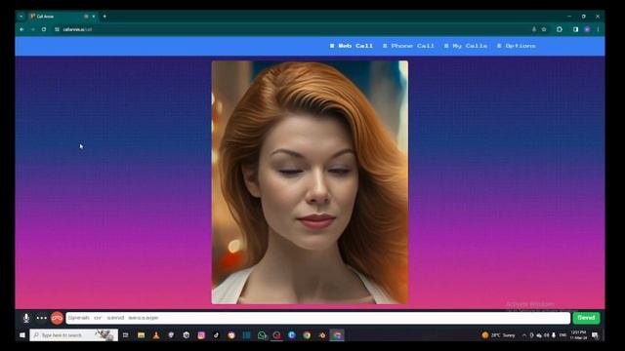Click the taskbar clock and date
This screenshot has width=625, height=351.
[x=579, y=335]
